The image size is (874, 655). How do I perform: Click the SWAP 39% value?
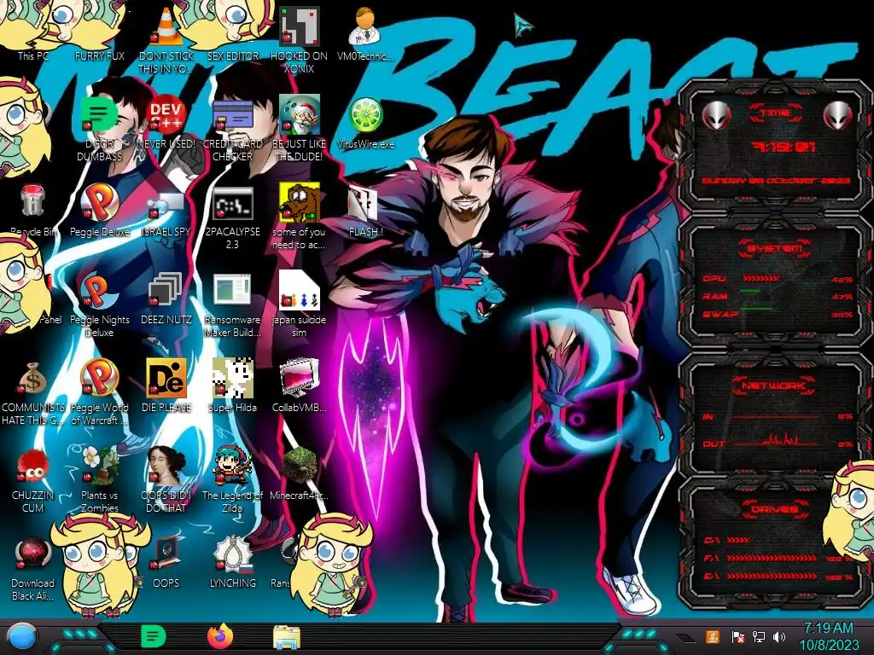coord(842,315)
